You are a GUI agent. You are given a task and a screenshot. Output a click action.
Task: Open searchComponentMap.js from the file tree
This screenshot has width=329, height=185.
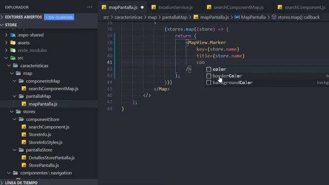53,88
